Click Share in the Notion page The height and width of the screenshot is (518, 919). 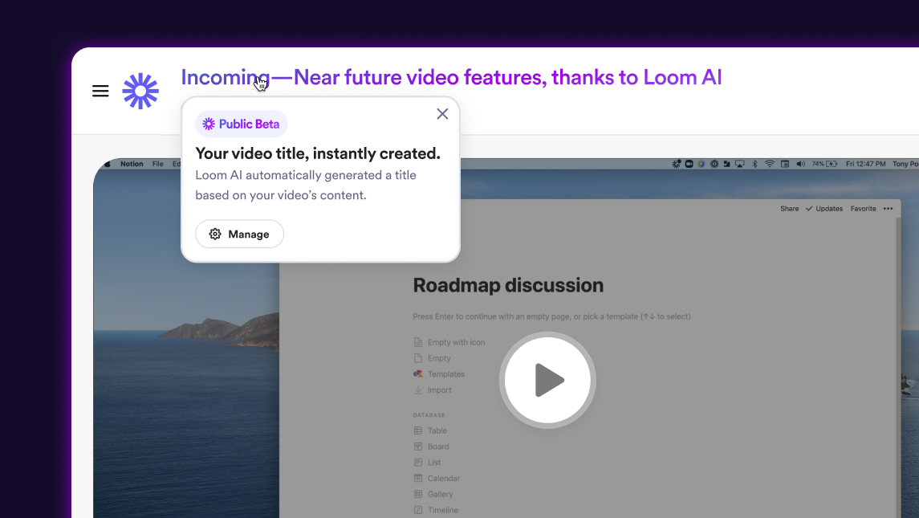click(790, 209)
